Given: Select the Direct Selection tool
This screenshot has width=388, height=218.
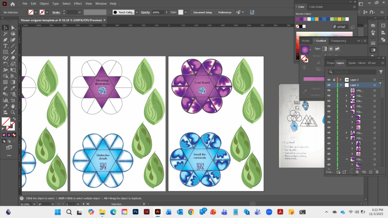Looking at the screenshot, I should pos(13,28).
